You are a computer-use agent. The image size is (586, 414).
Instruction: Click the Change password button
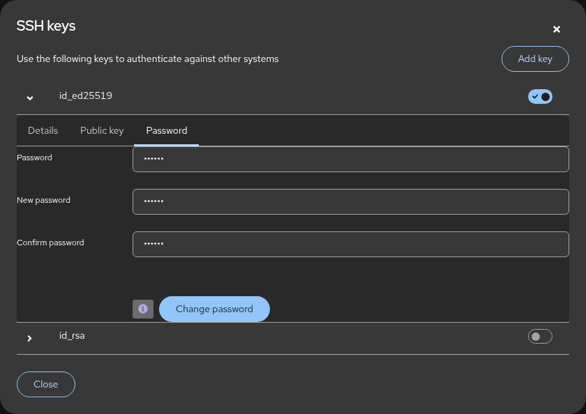click(x=215, y=309)
